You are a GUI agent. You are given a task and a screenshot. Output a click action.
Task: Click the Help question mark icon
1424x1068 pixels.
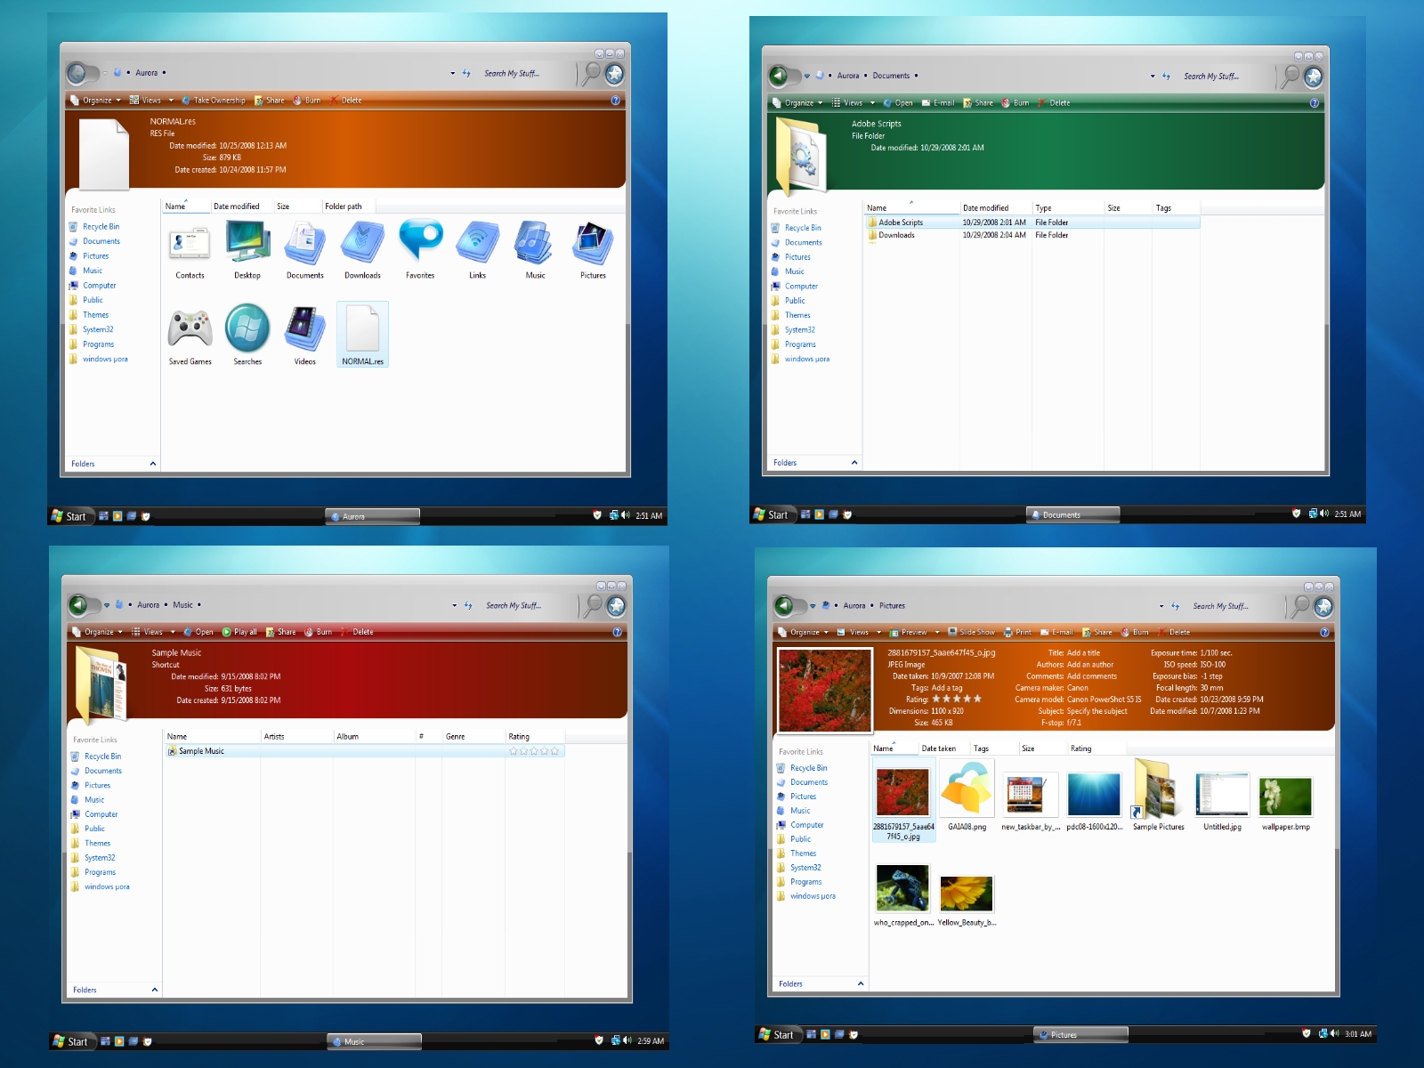[615, 101]
